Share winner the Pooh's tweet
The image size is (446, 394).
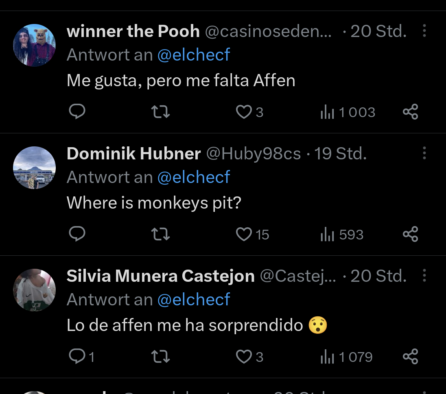(410, 111)
